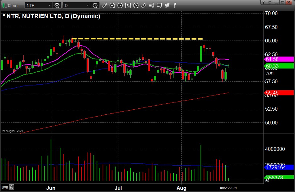Select the yellow dashed resistance line
The width and height of the screenshot is (295, 192).
click(137, 39)
